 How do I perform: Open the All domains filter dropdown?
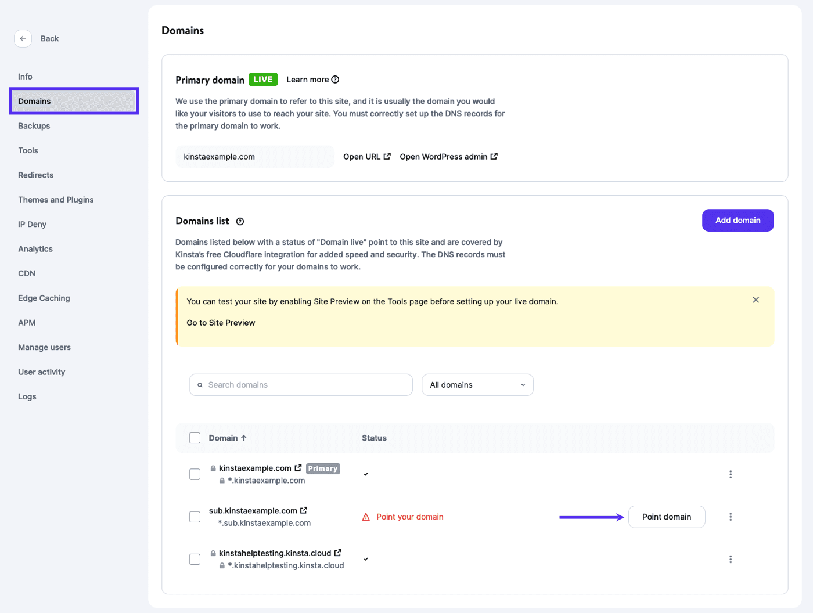coord(477,384)
